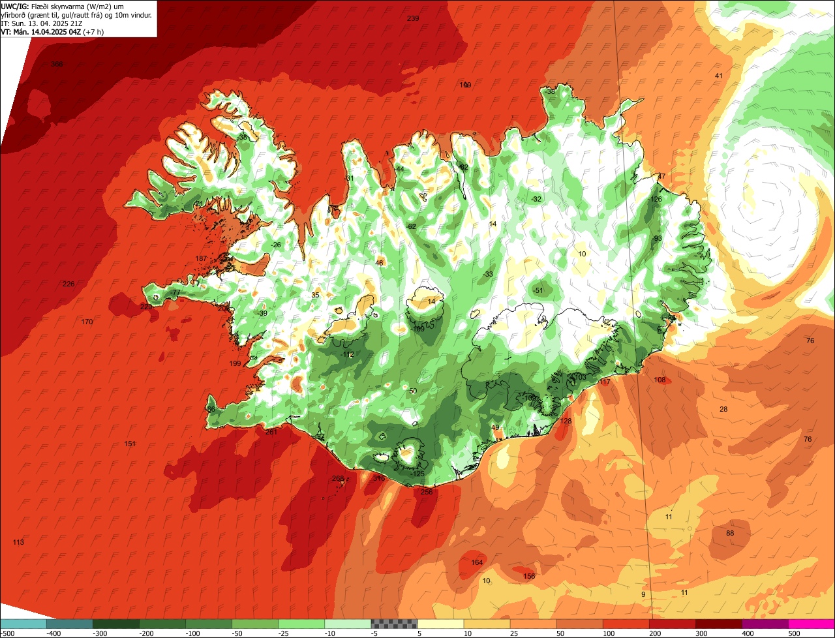The width and height of the screenshot is (835, 638).
Task: Click the 41 value in the northeast
Action: 719,76
